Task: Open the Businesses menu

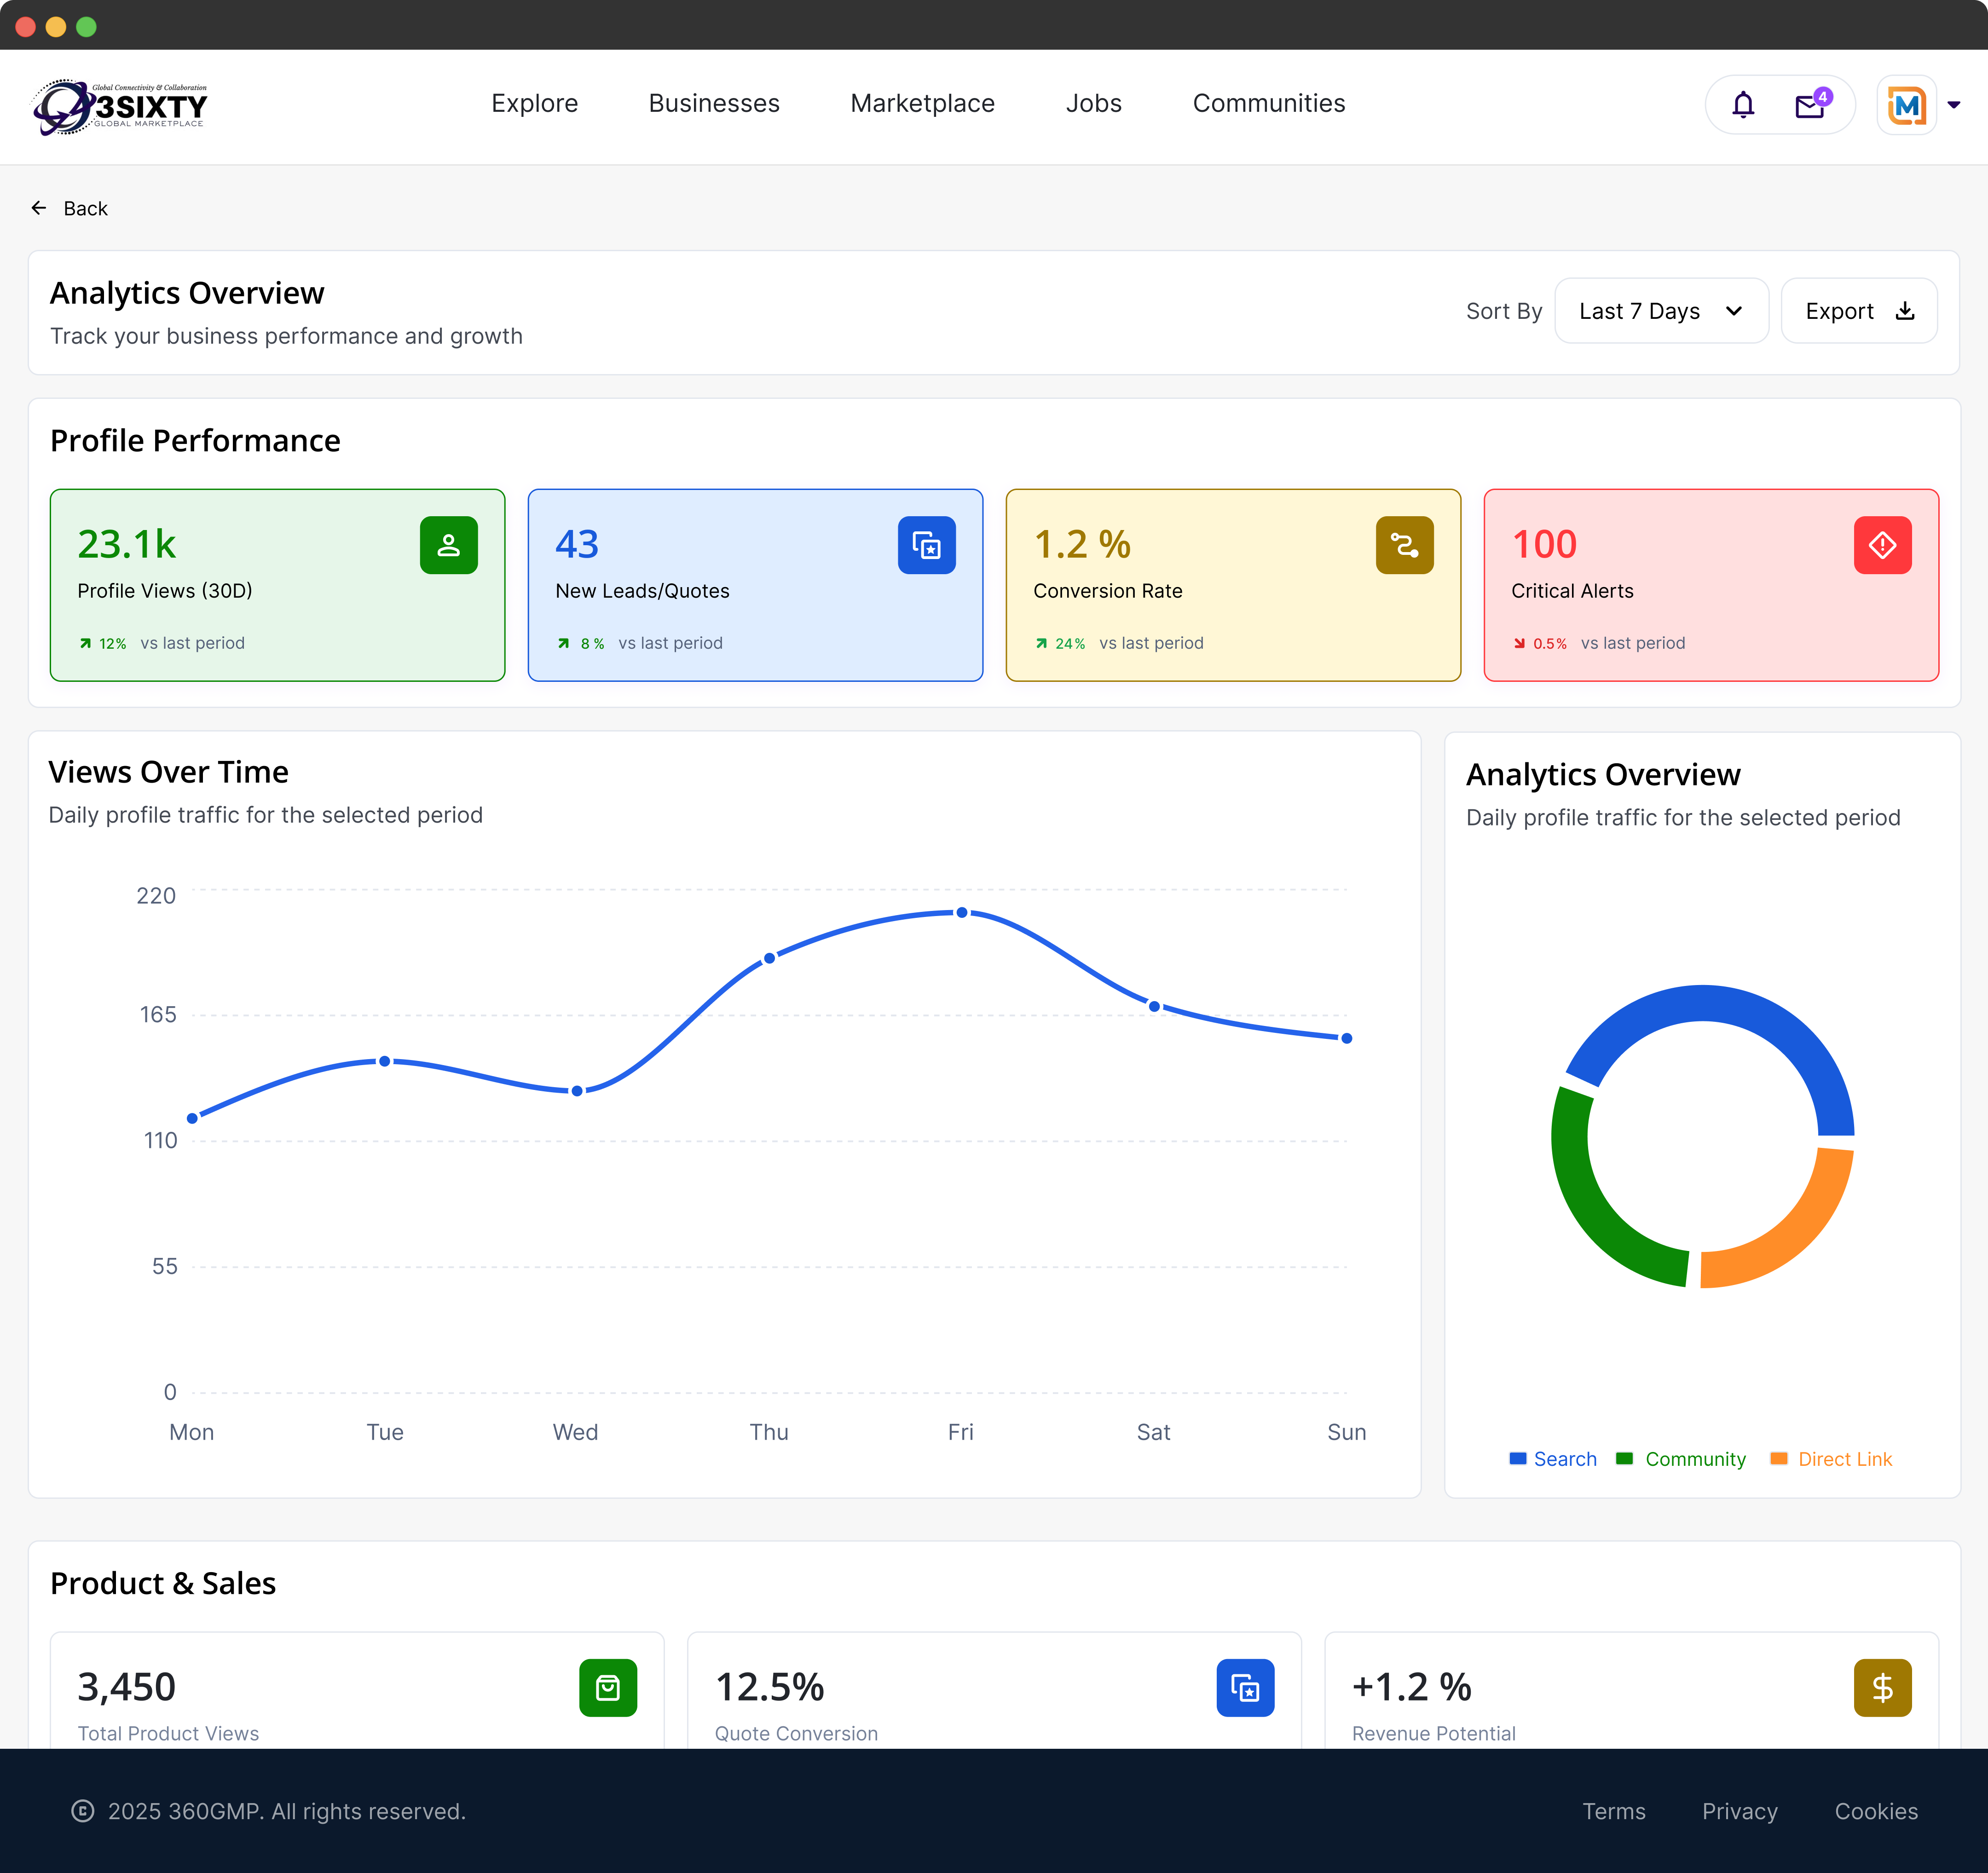Action: 714,103
